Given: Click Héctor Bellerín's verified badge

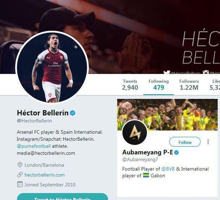Looking at the screenshot, I should coord(73,113).
